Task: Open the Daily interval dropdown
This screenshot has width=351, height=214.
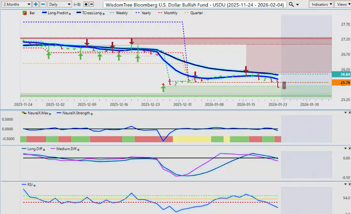Action: coord(59,4)
